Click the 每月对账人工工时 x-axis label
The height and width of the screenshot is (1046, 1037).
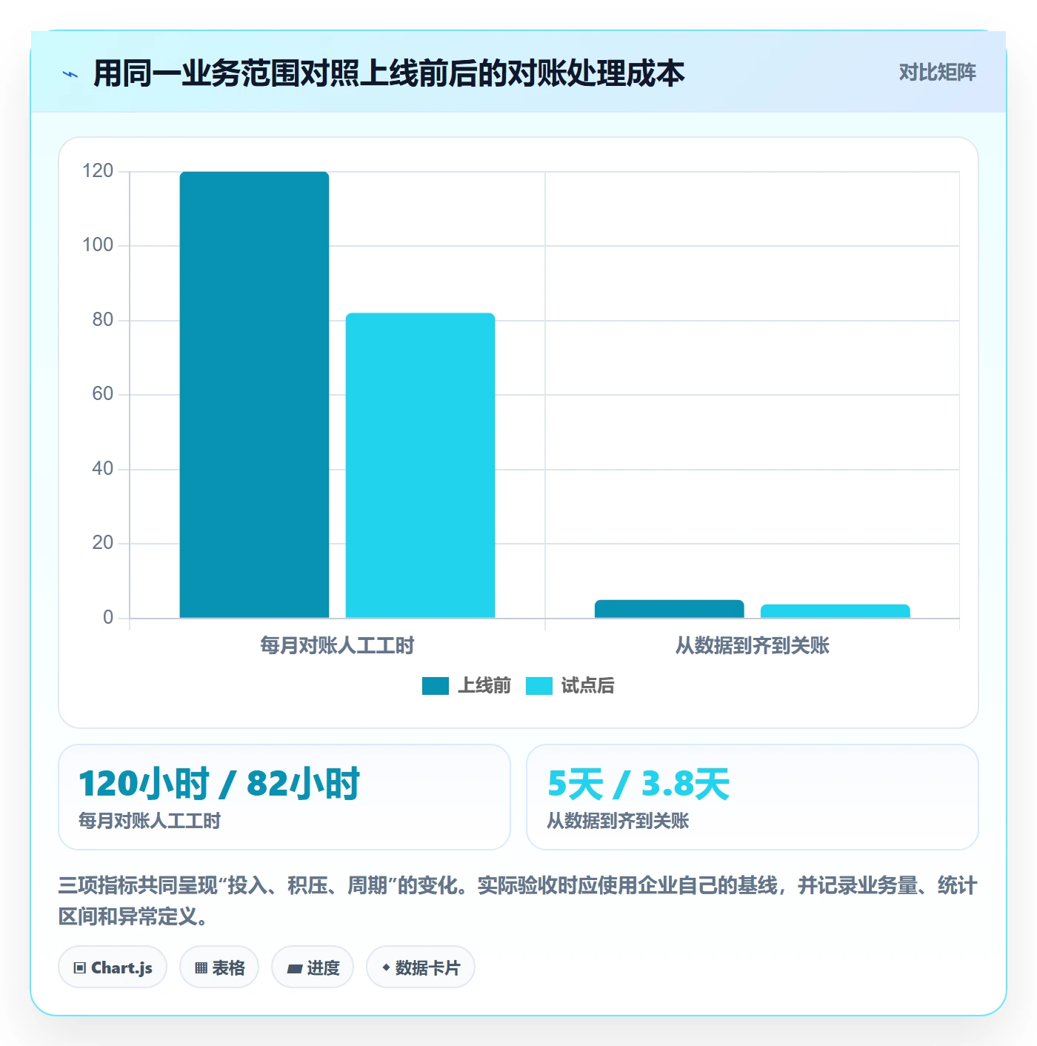[x=337, y=646]
